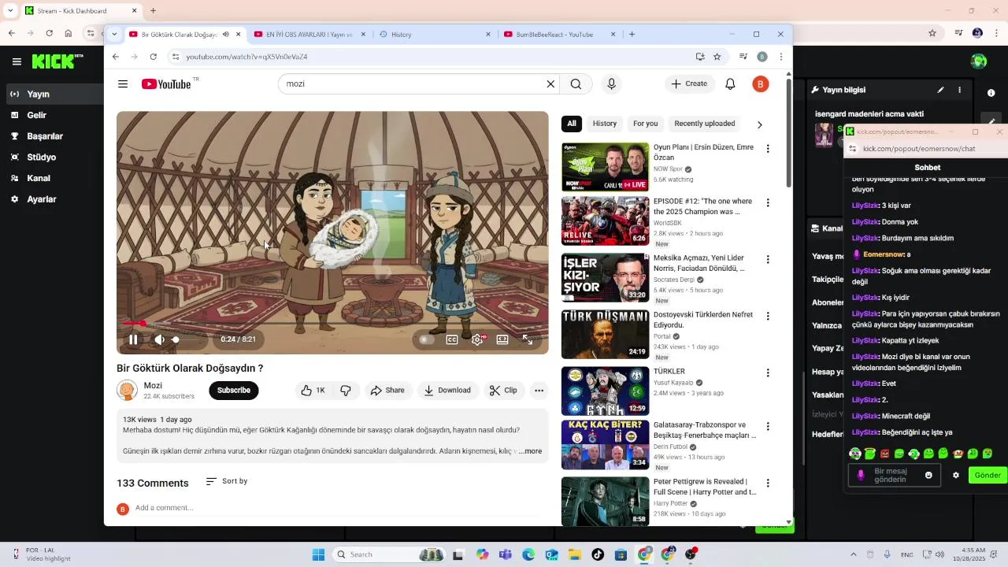Open the Create button menu
The image size is (1008, 567).
pos(689,84)
